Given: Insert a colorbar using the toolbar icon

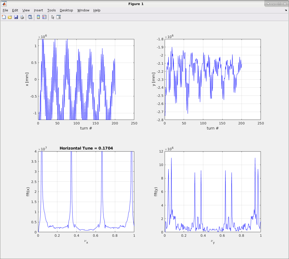Looking at the screenshot, I should pos(38,17).
